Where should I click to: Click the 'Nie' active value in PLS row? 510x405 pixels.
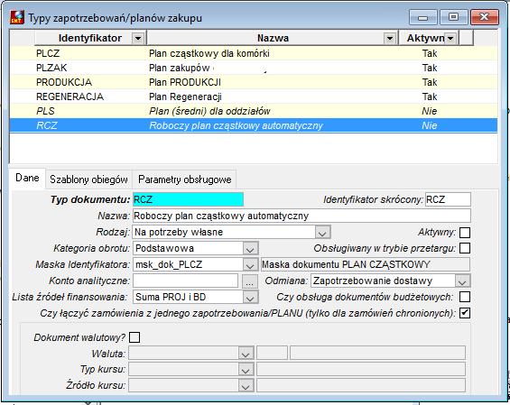[430, 111]
